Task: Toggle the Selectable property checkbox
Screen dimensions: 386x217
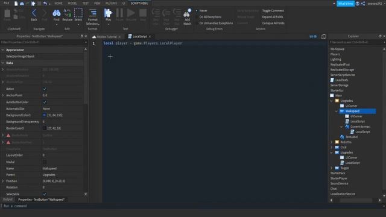Action: pyautogui.click(x=45, y=194)
